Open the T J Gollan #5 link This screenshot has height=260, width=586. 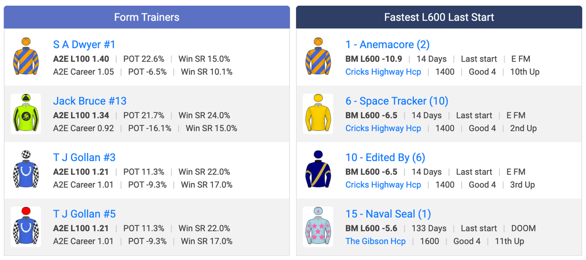84,214
